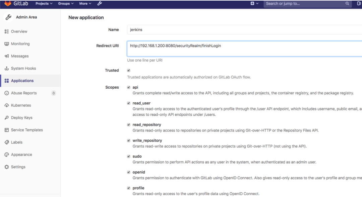Select Applications in the sidebar
Image resolution: width=362 pixels, height=197 pixels.
(22, 81)
